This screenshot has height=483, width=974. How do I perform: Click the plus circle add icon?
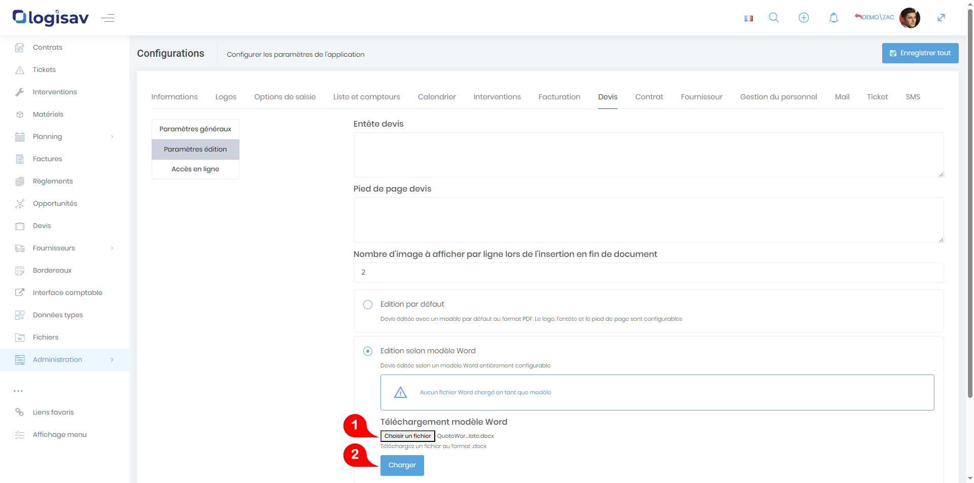pos(804,18)
